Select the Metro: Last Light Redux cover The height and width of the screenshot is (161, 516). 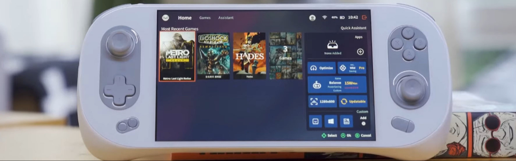(x=177, y=56)
